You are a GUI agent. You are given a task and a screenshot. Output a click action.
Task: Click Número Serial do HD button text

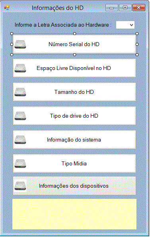point(74,44)
